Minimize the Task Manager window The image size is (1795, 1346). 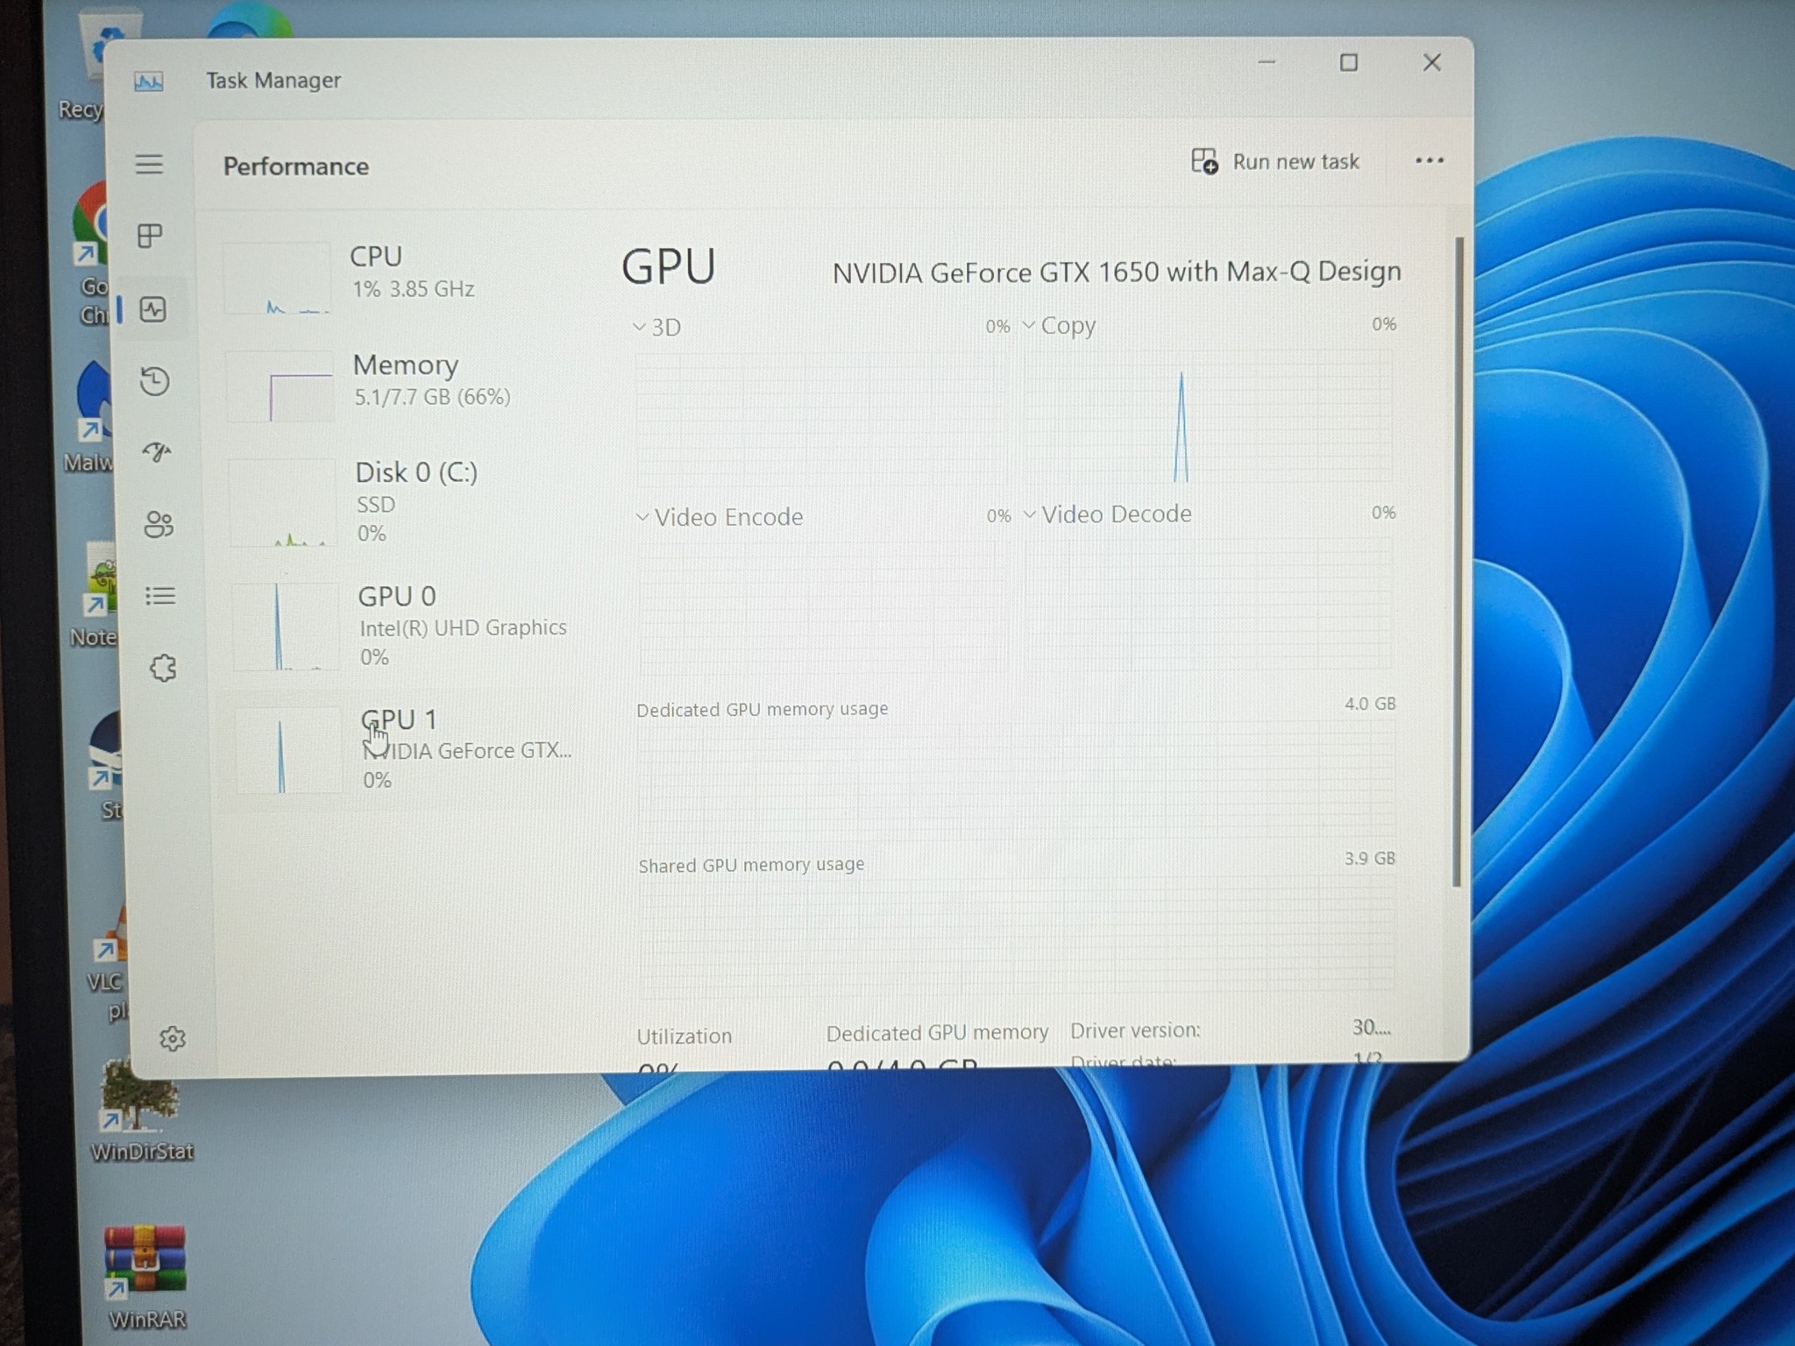pos(1266,62)
